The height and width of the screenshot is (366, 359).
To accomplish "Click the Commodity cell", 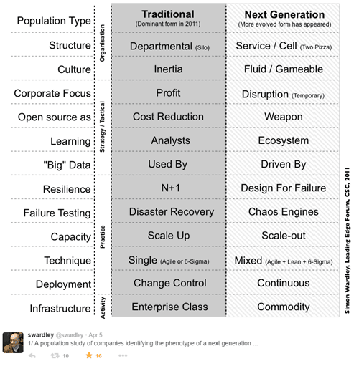I will click(x=284, y=307).
